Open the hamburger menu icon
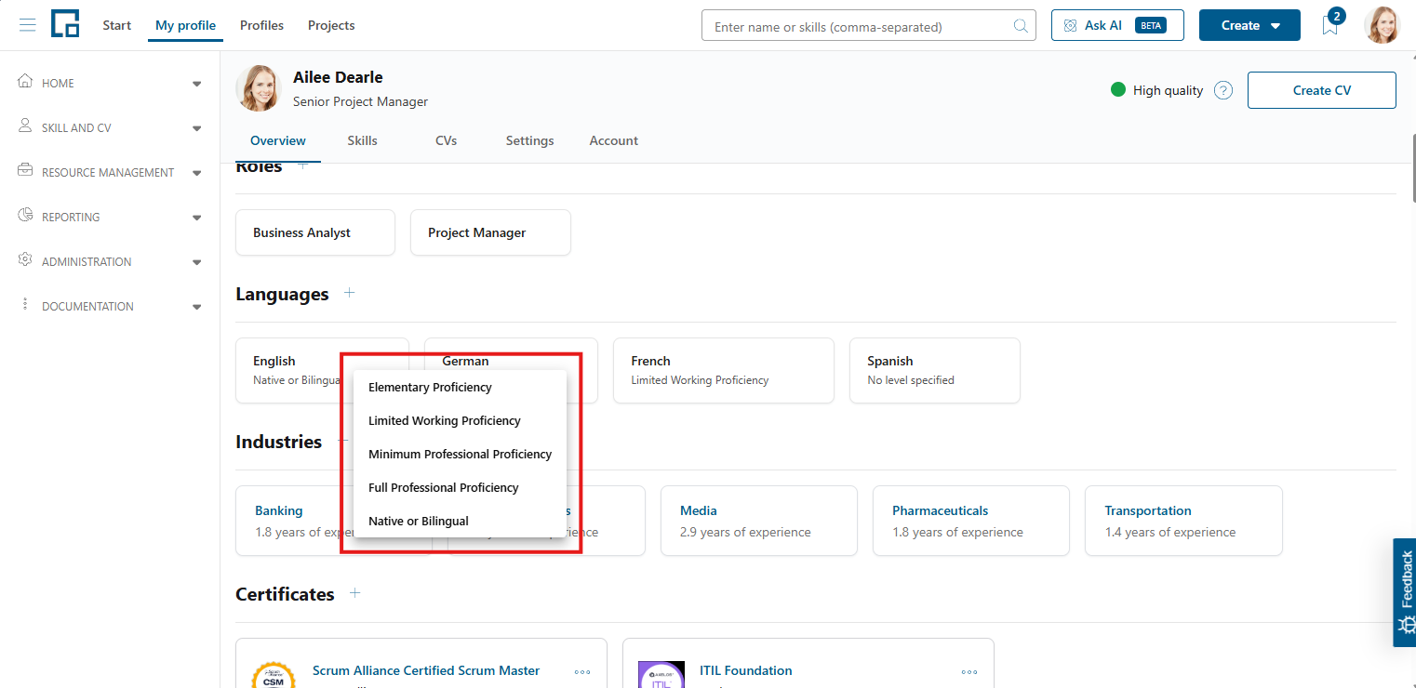This screenshot has height=688, width=1416. click(27, 25)
